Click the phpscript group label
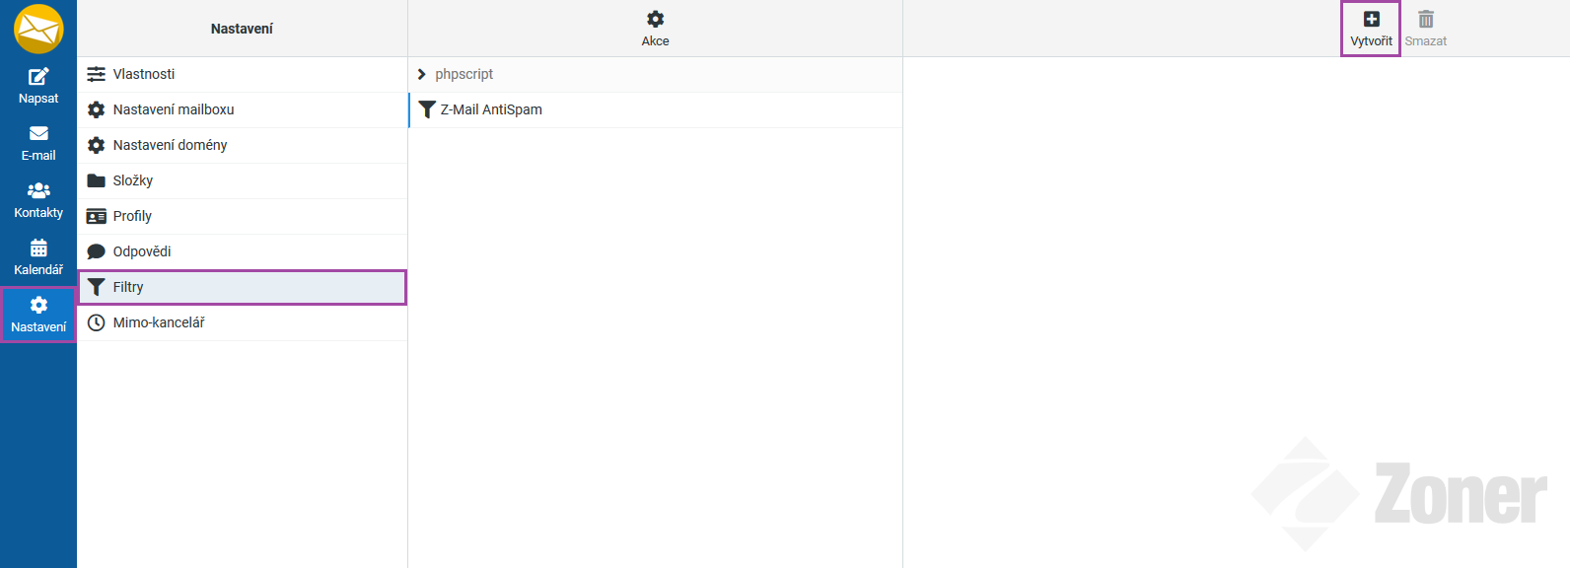Screen dimensions: 1570x568 click(464, 74)
